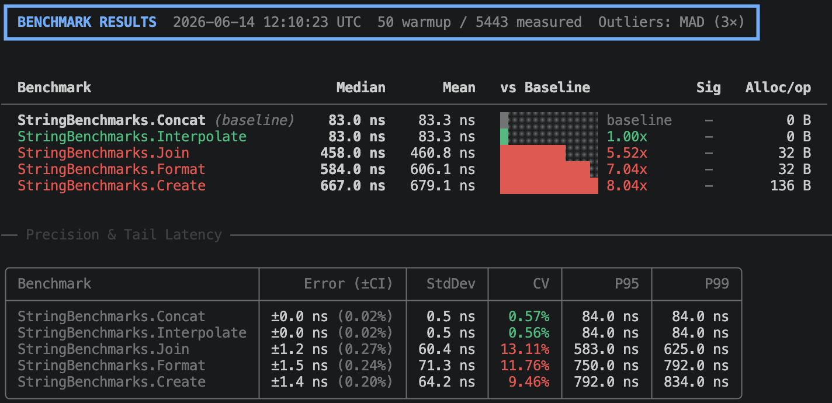Click the Mean column header
Viewport: 832px width, 403px height.
(459, 88)
